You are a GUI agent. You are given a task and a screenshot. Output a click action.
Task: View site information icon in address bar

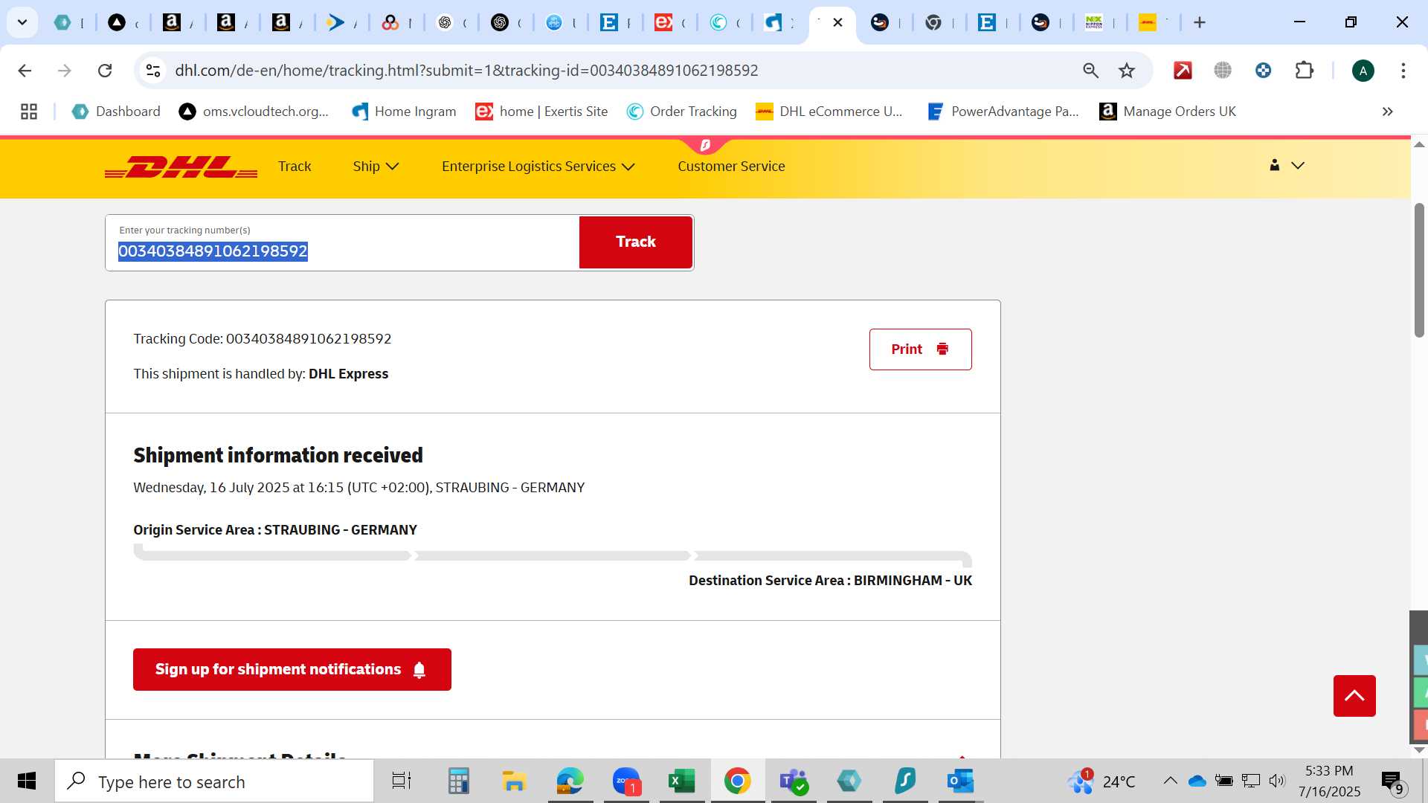[152, 71]
